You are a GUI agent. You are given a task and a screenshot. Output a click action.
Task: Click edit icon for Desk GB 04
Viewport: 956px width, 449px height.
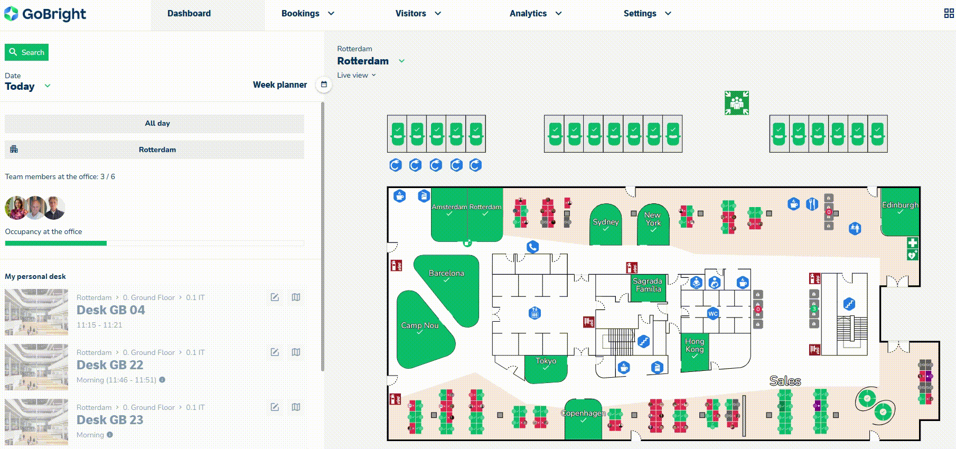[275, 297]
